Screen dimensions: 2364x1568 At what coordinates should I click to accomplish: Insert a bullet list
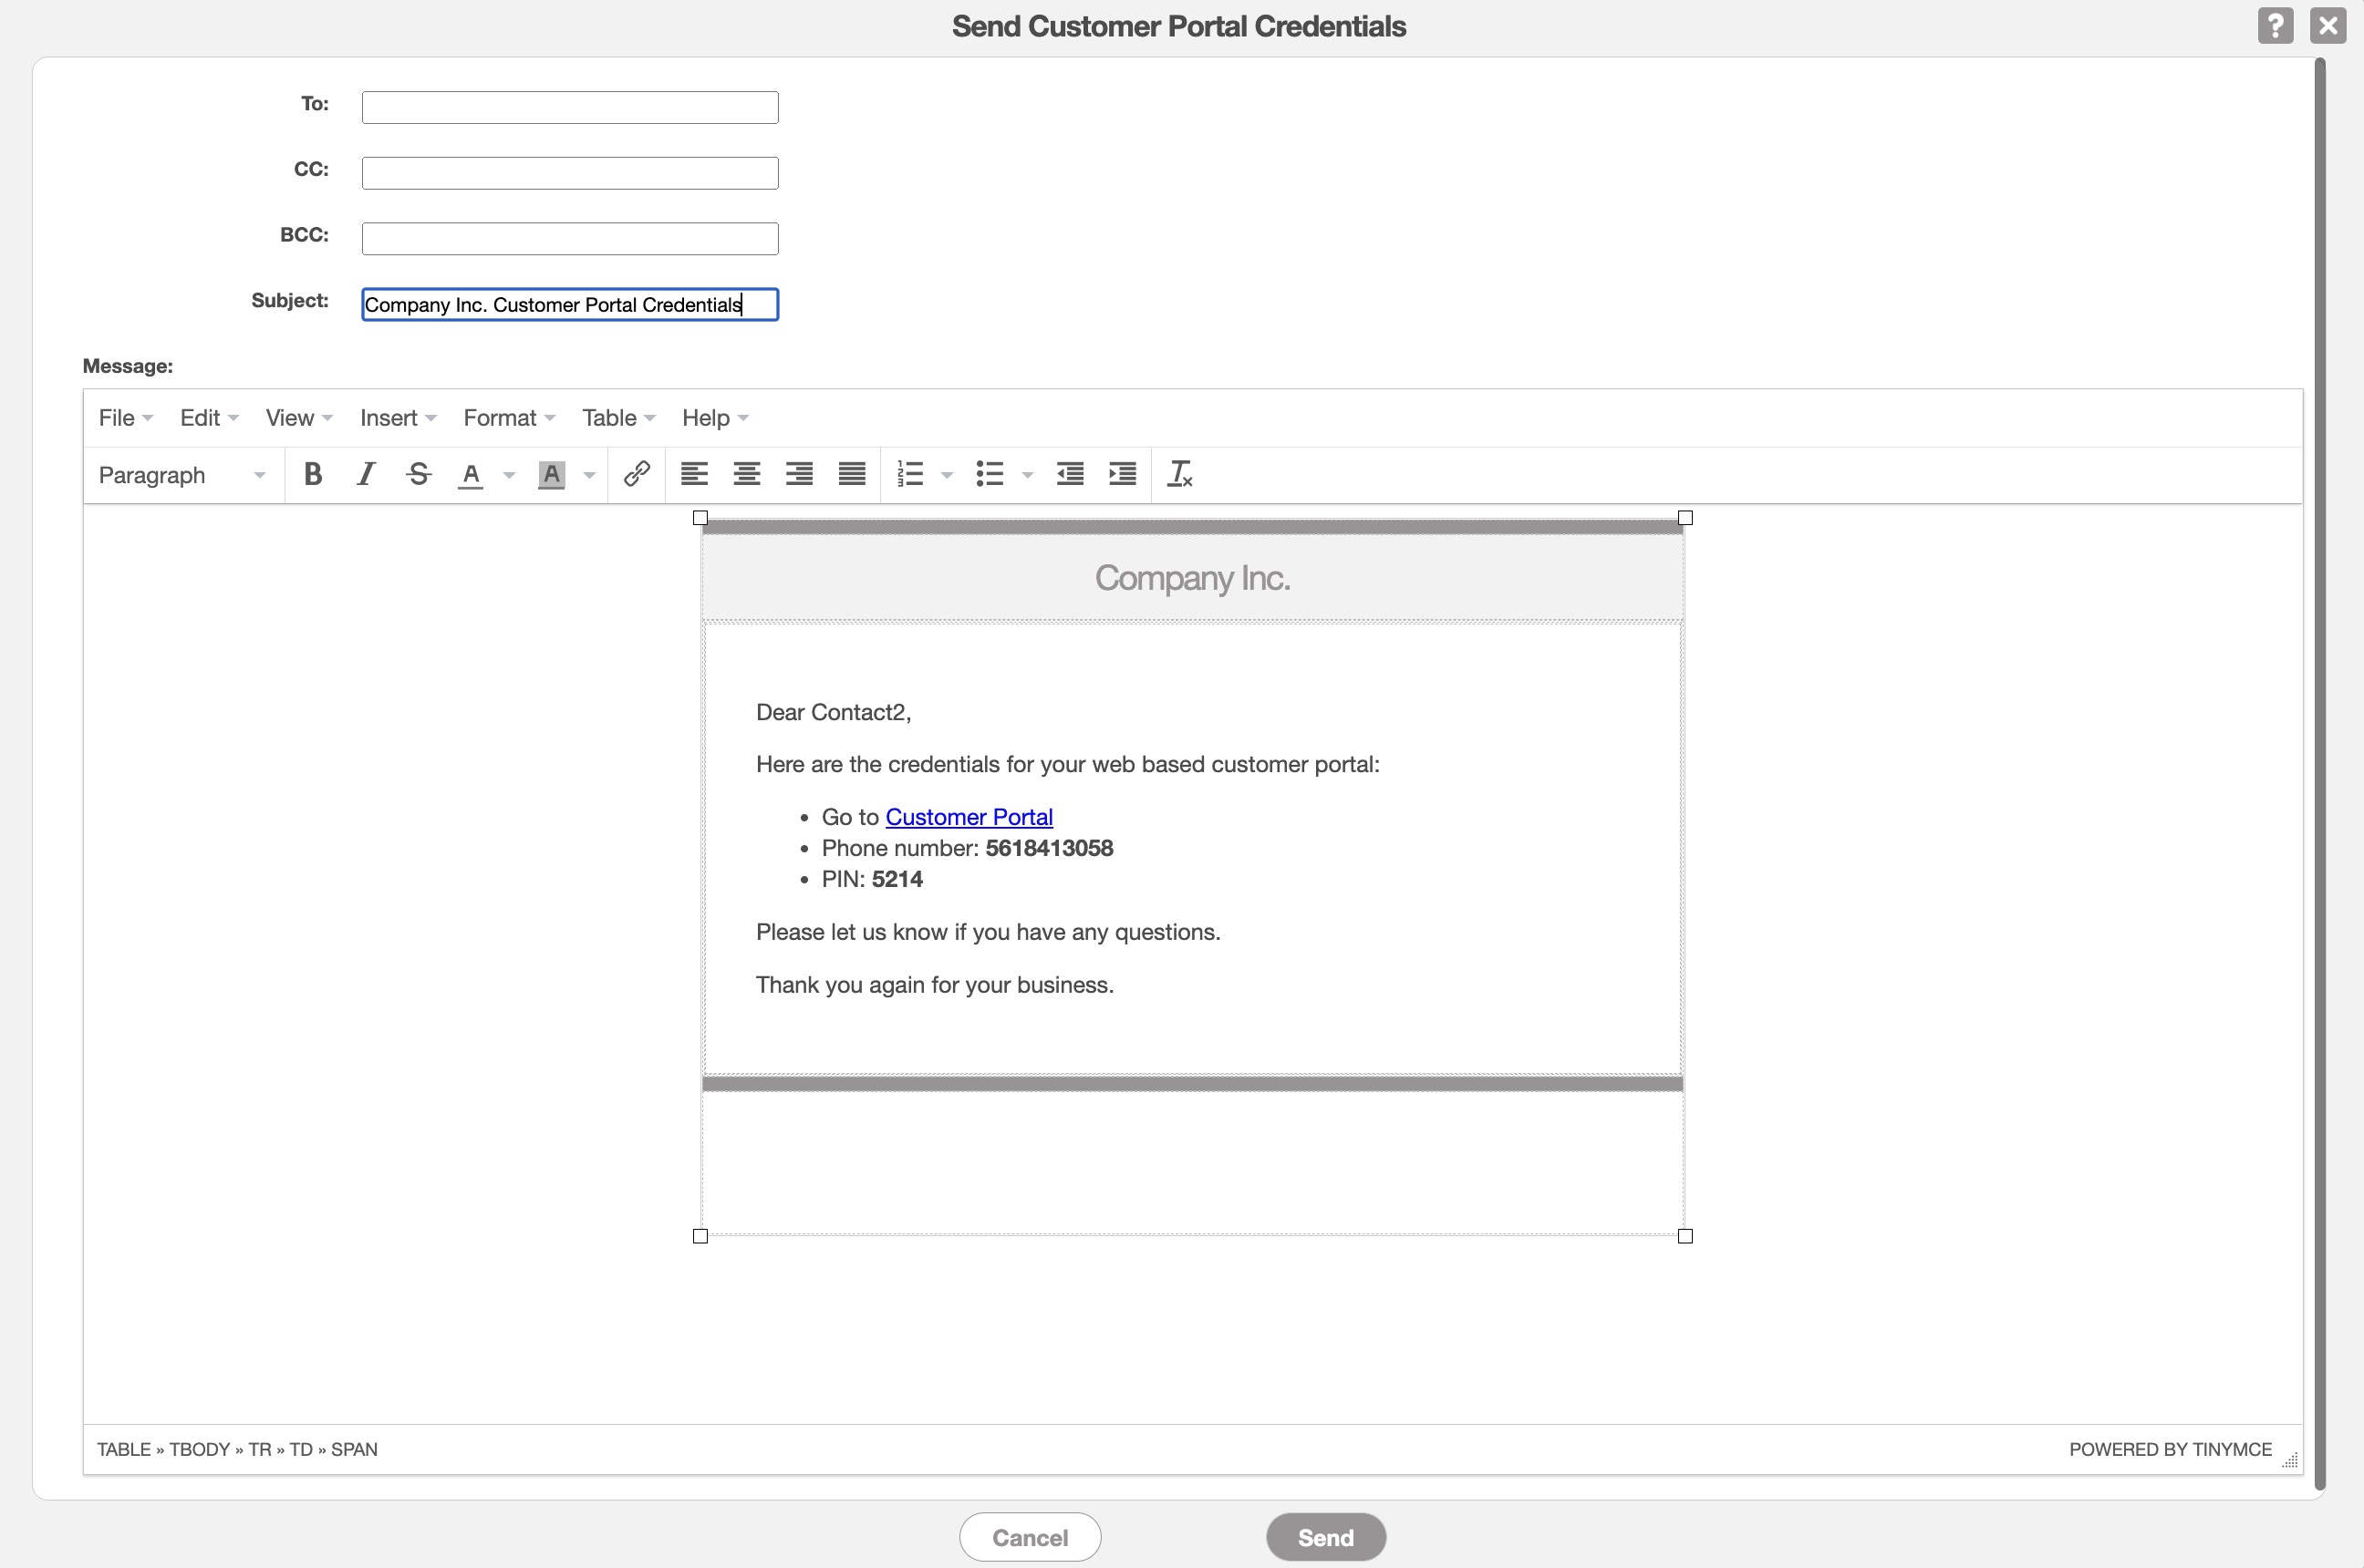(x=990, y=474)
